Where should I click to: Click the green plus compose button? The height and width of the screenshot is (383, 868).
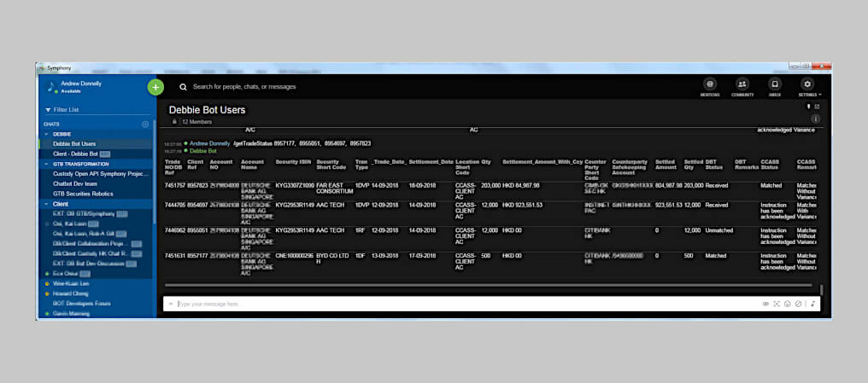(155, 87)
